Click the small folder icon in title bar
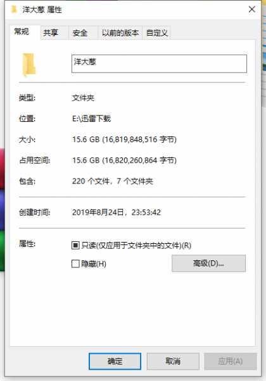Viewport: 266px width, 381px height. tap(15, 10)
